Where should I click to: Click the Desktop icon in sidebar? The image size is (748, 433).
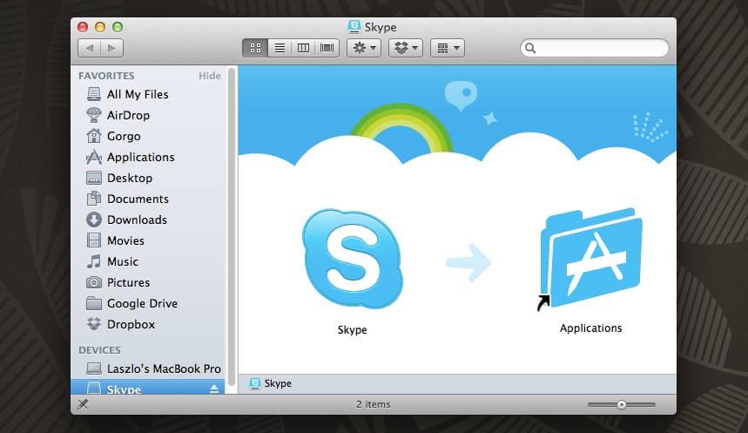tap(93, 178)
